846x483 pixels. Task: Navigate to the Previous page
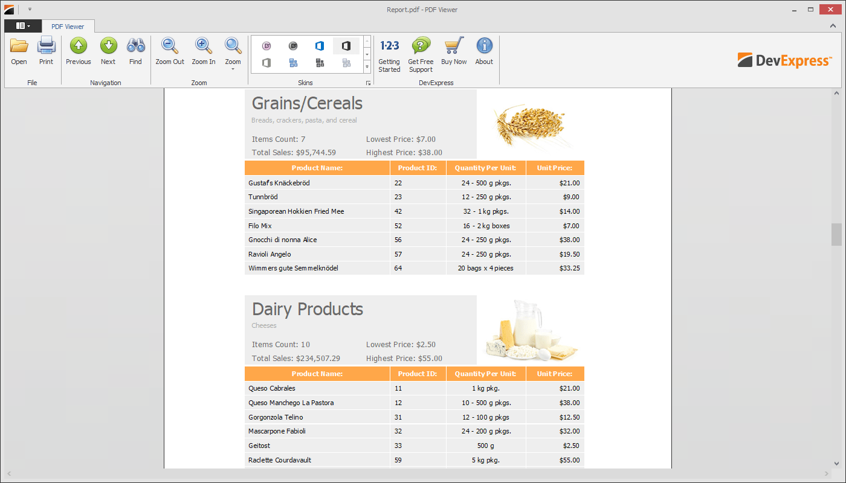(x=78, y=51)
